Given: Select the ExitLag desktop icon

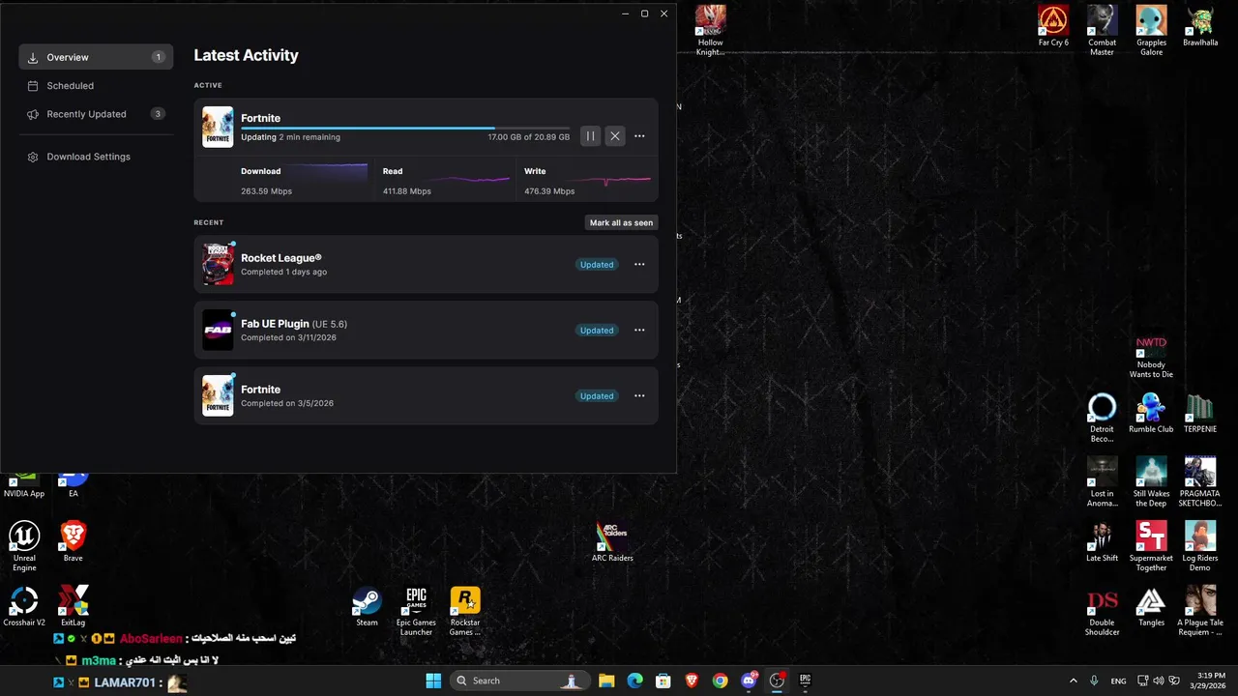Looking at the screenshot, I should [x=73, y=607].
